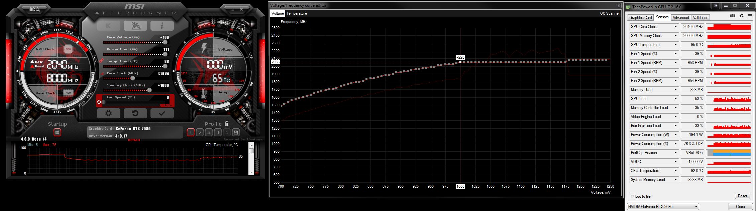Click the Core Clock slider handle
Image resolution: width=756 pixels, height=211 pixels.
tap(133, 78)
